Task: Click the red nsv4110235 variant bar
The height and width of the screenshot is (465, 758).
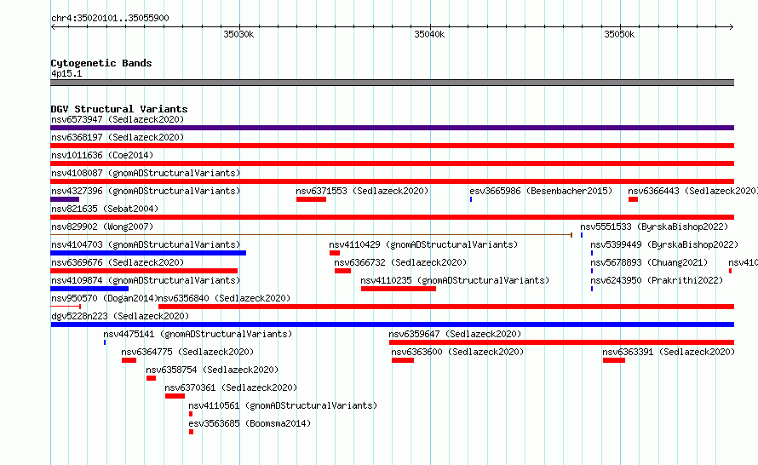Action: point(399,289)
